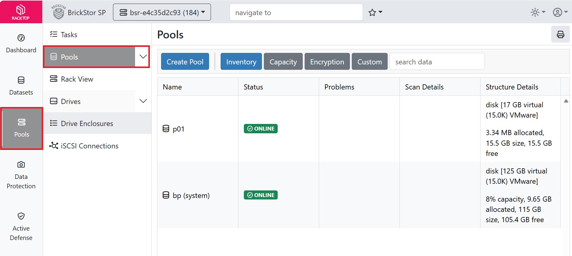572x256 pixels.
Task: Switch to the Capacity view
Action: (x=283, y=62)
